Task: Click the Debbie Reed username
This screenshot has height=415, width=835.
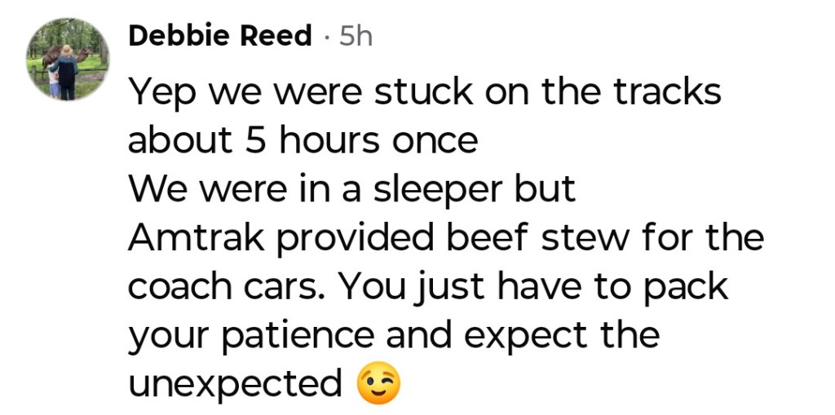Action: [220, 36]
